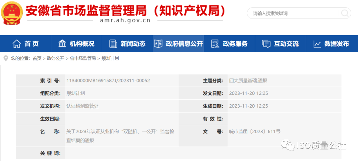The height and width of the screenshot is (161, 358).
Task: Click the search magnifier icon
Action: tap(344, 14)
